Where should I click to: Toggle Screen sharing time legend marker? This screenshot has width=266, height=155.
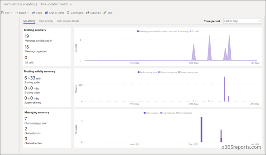click(179, 72)
